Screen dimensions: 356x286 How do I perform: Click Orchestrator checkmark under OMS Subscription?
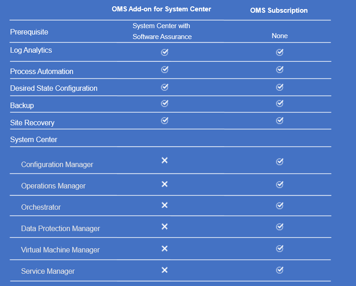click(280, 206)
